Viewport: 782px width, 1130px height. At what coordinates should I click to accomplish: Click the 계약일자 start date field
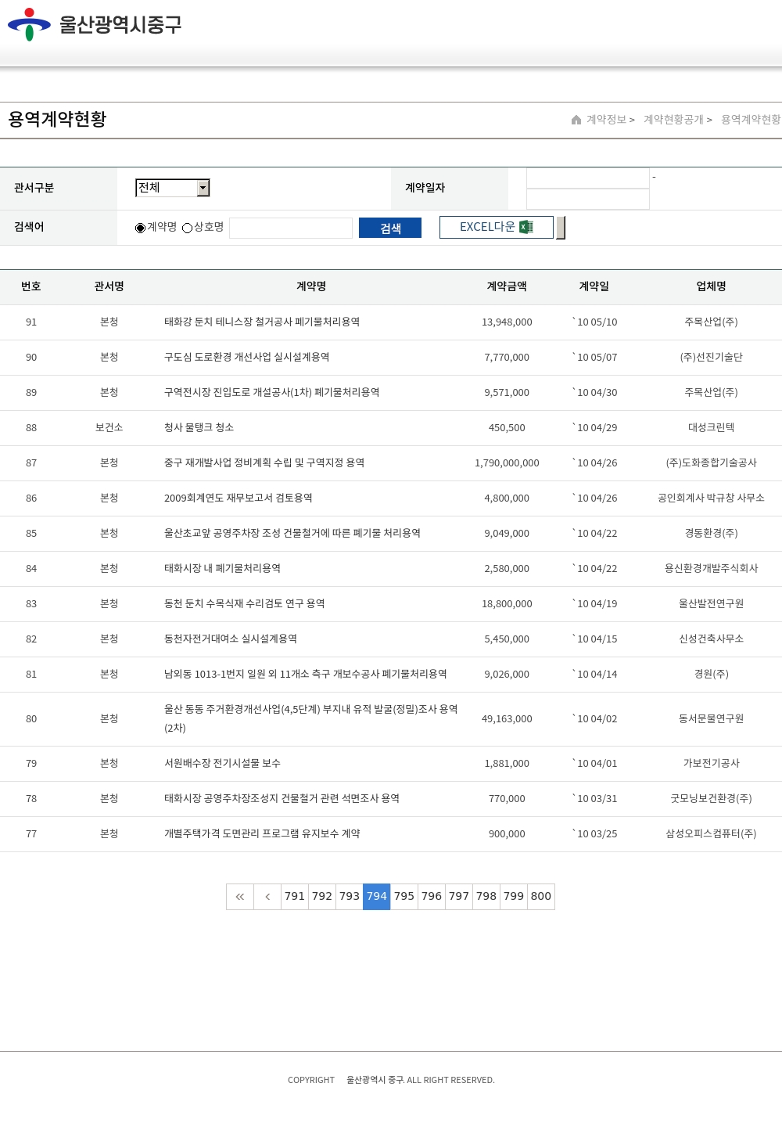[x=588, y=178]
